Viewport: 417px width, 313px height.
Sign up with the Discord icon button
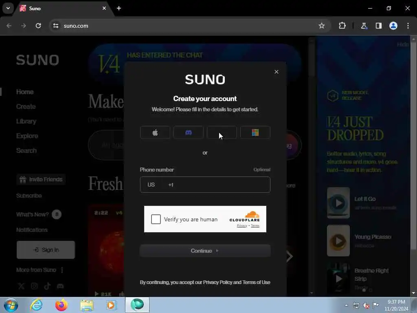[188, 132]
